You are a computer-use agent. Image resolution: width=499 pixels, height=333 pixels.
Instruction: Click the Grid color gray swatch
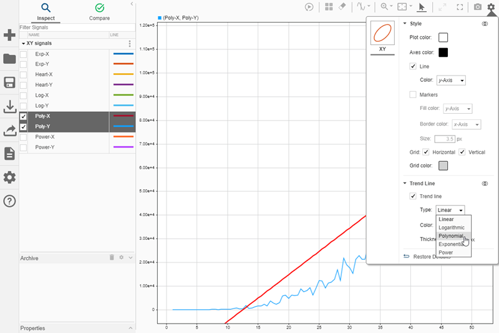coord(443,166)
